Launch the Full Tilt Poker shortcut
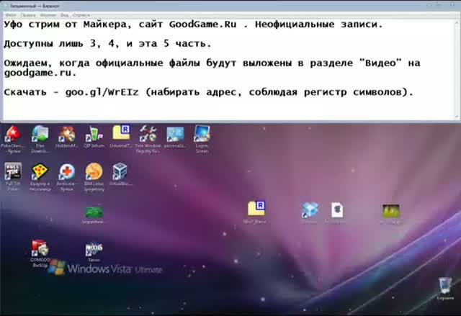461x316 pixels. (13, 177)
